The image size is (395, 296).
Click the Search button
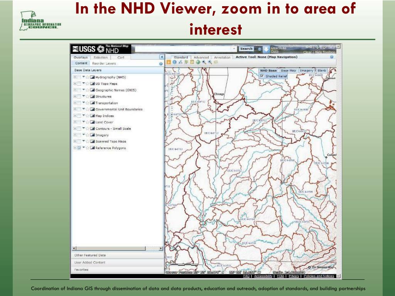246,49
